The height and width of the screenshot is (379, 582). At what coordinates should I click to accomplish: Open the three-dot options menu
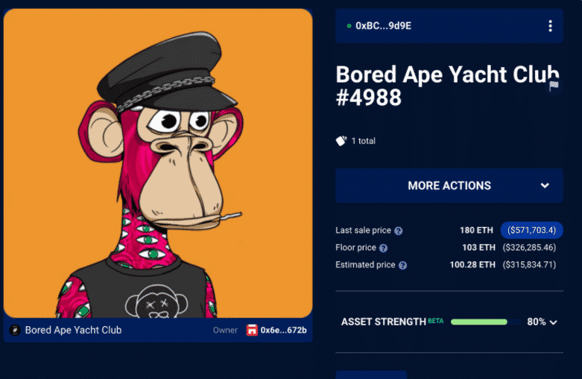click(550, 26)
